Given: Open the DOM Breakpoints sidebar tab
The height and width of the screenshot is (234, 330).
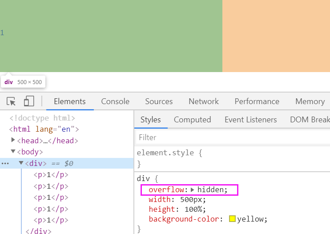Looking at the screenshot, I should (x=310, y=120).
